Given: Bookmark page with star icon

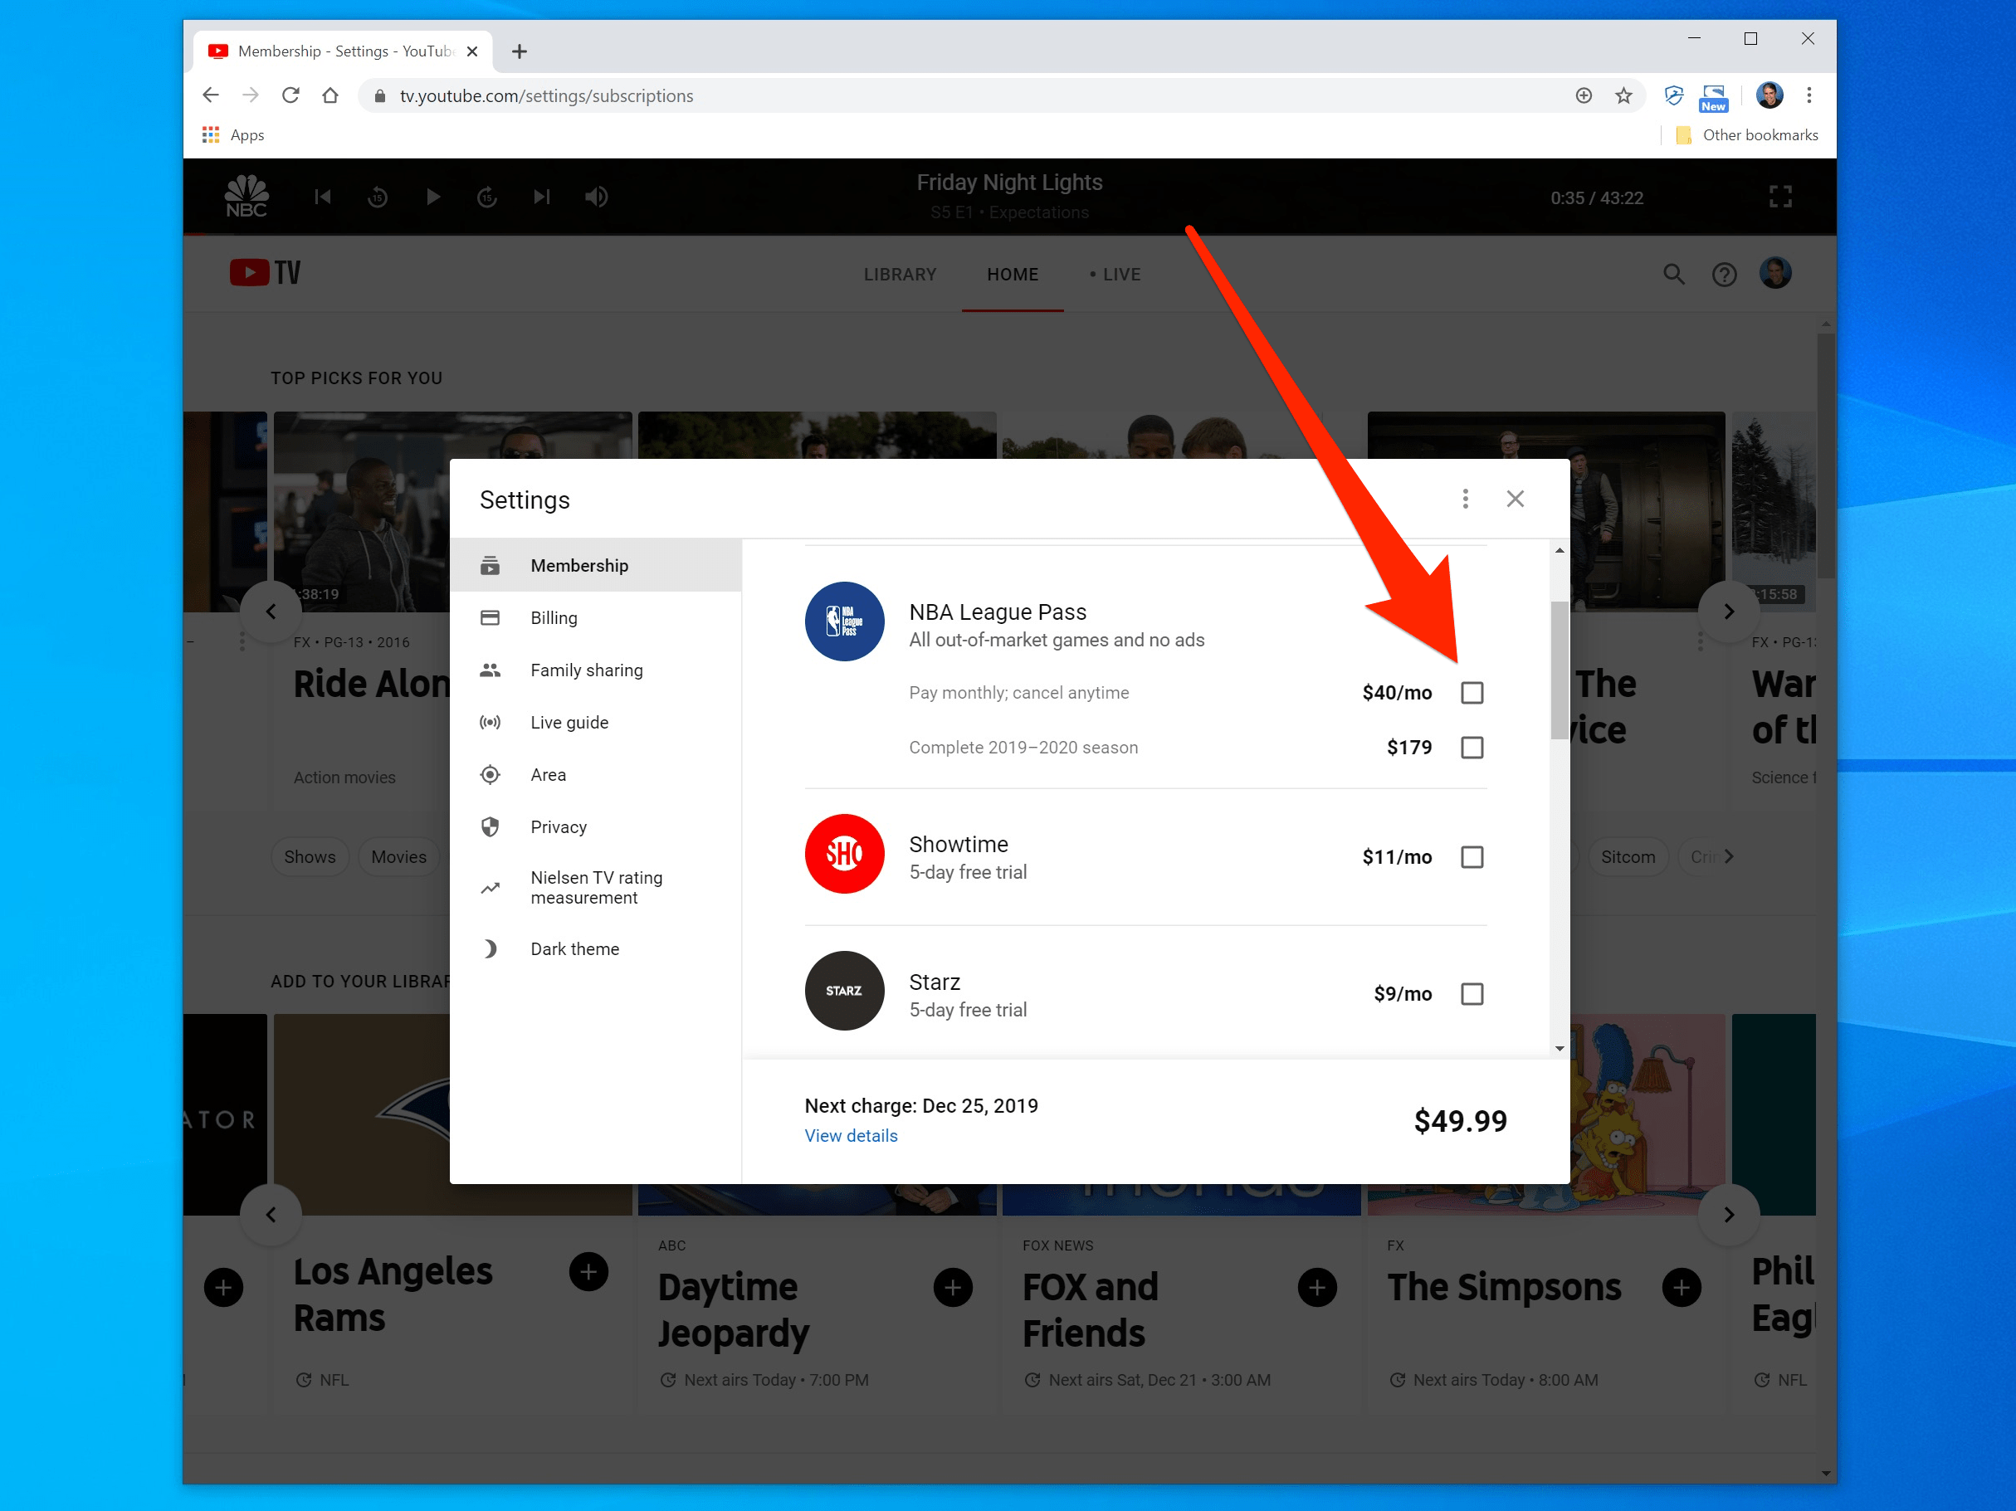Looking at the screenshot, I should tap(1623, 95).
